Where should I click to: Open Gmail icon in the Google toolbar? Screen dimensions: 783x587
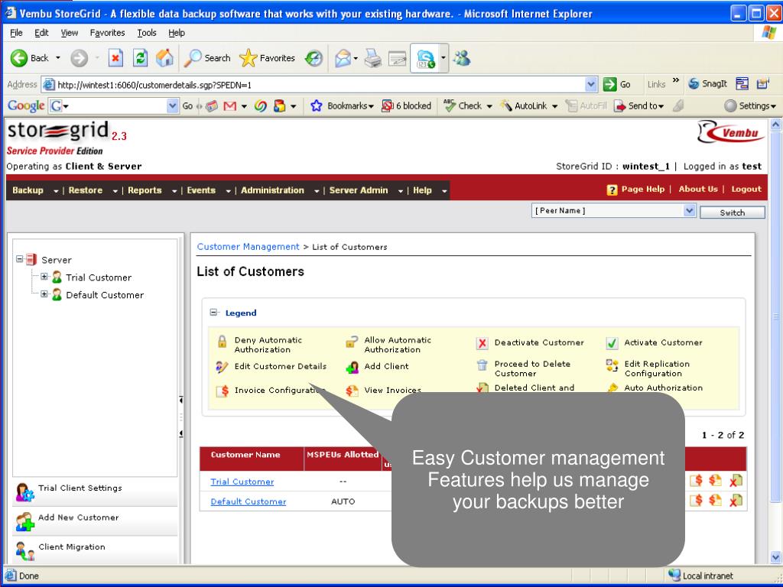229,105
